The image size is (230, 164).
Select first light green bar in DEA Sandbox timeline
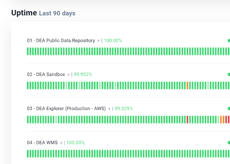click(x=66, y=86)
